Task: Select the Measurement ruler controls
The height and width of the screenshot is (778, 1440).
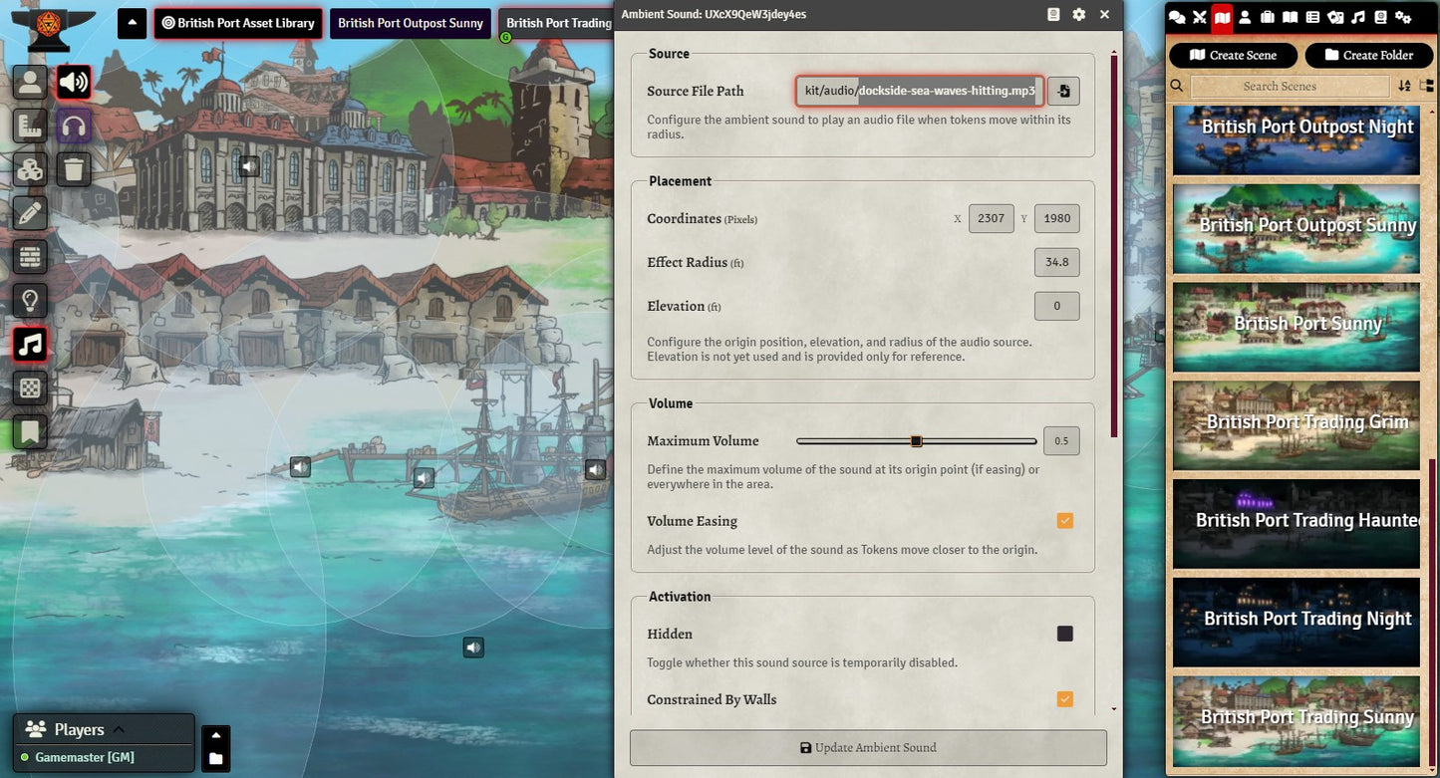Action: pos(30,126)
